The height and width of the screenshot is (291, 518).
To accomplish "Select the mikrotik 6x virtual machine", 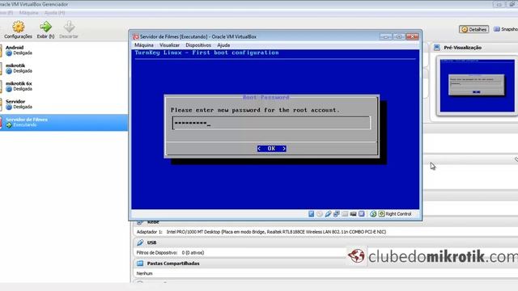I will pyautogui.click(x=63, y=86).
